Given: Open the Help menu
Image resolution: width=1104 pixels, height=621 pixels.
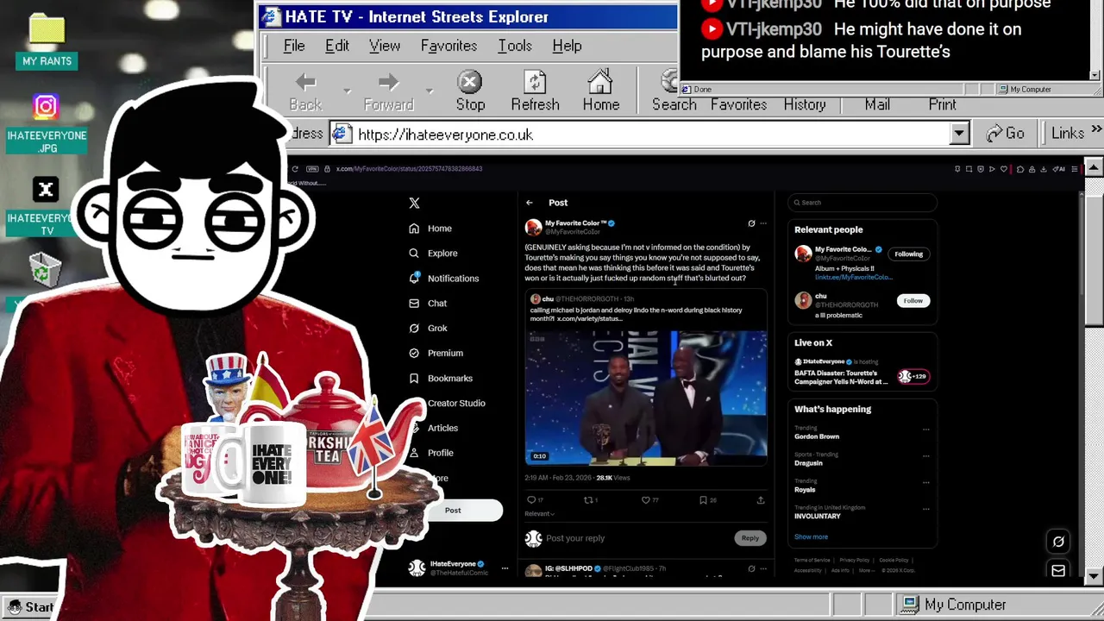Looking at the screenshot, I should click(x=567, y=46).
